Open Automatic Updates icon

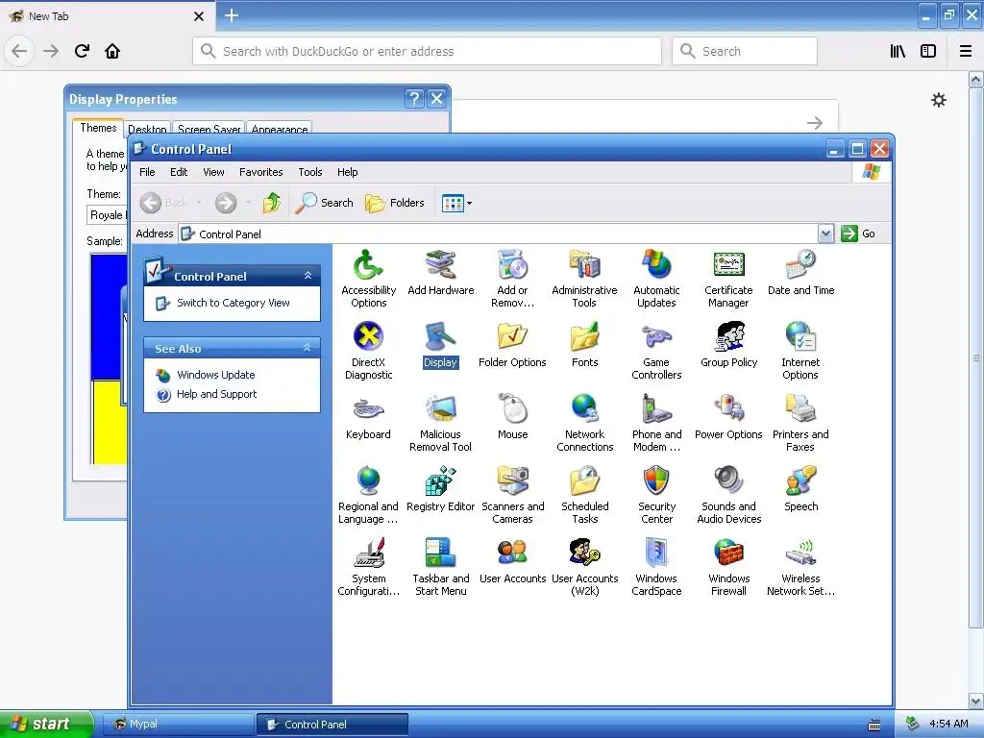[656, 279]
